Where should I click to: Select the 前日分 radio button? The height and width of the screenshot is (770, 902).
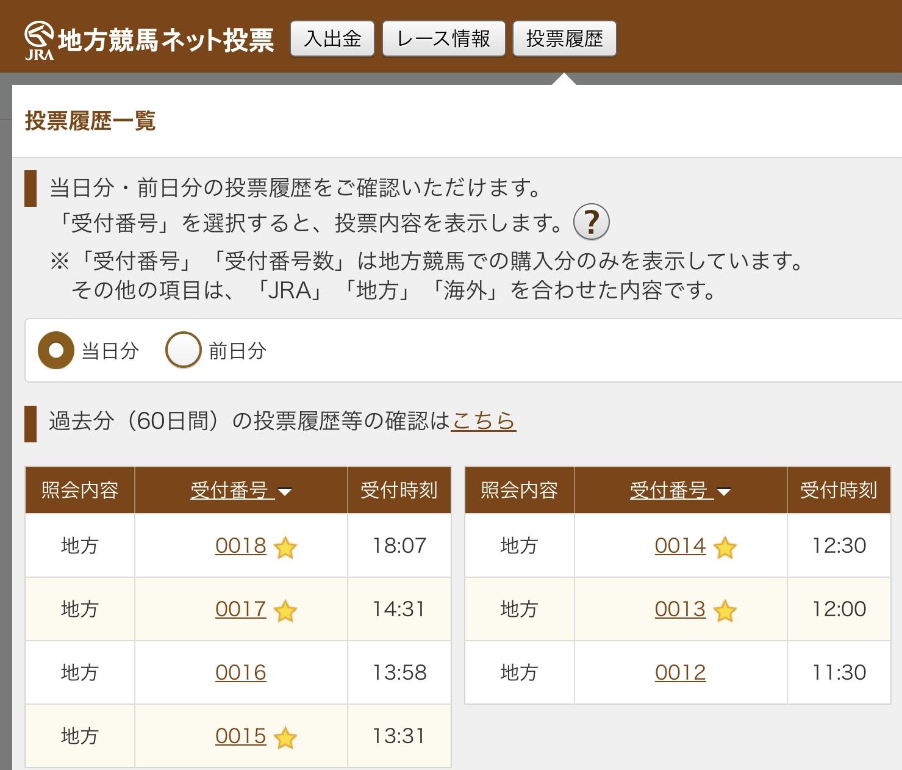point(183,350)
